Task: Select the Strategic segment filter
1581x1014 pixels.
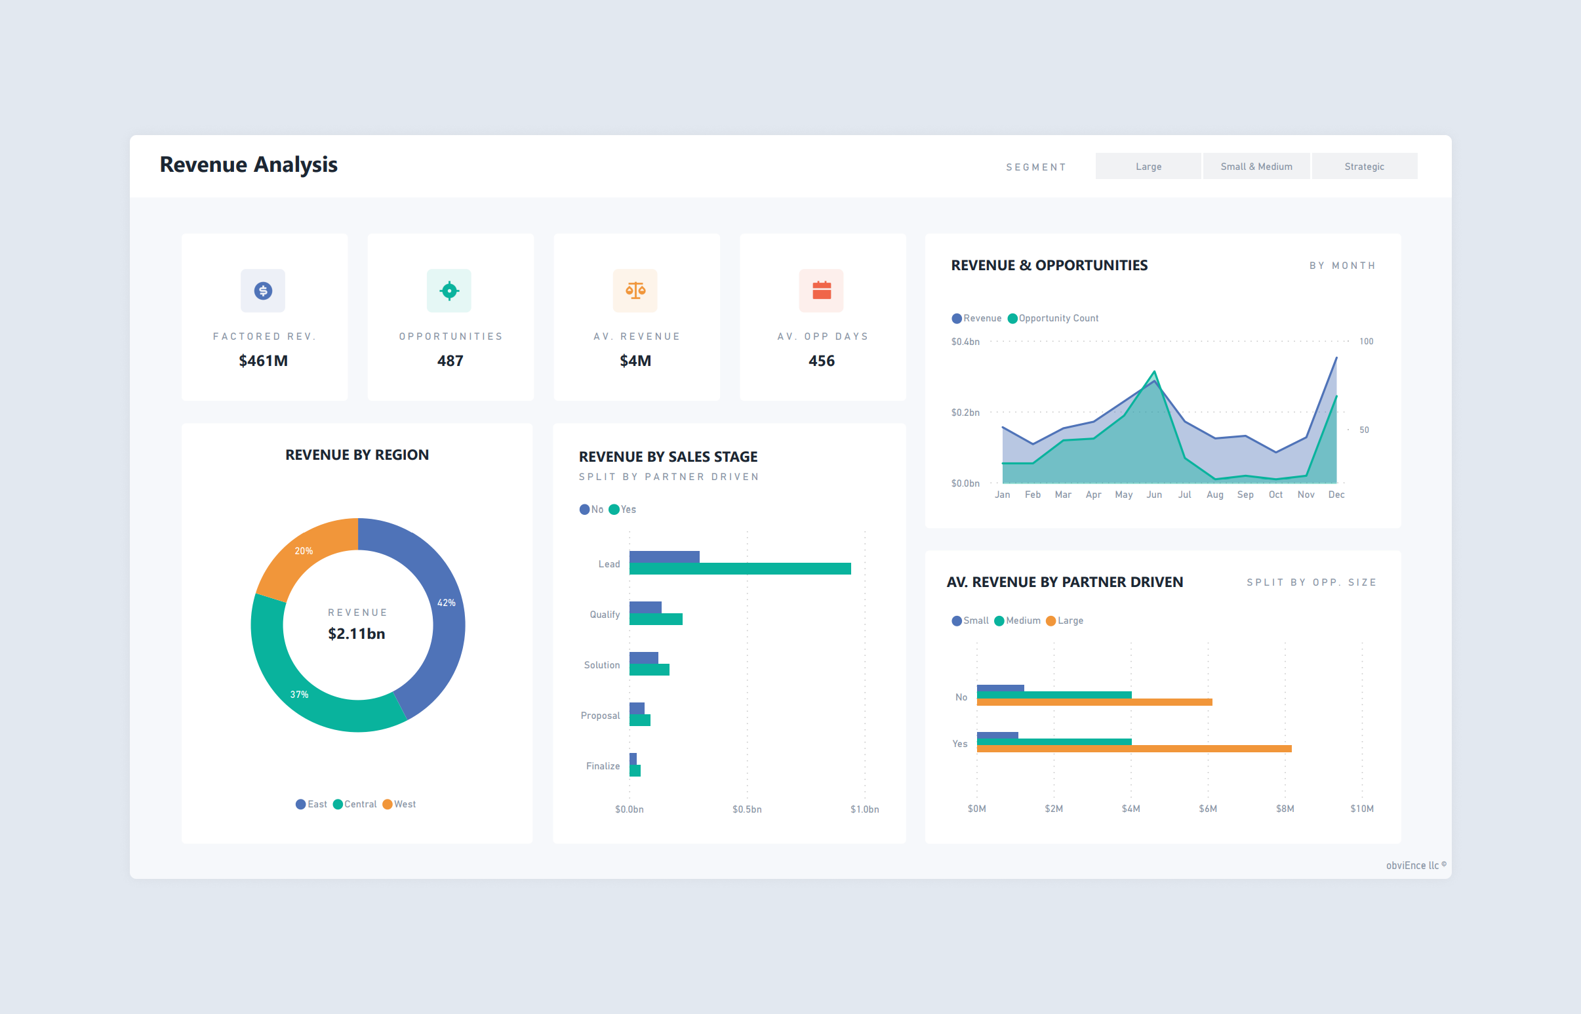Action: click(x=1364, y=166)
